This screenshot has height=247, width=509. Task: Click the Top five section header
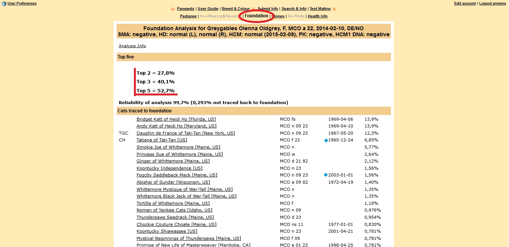[254, 57]
